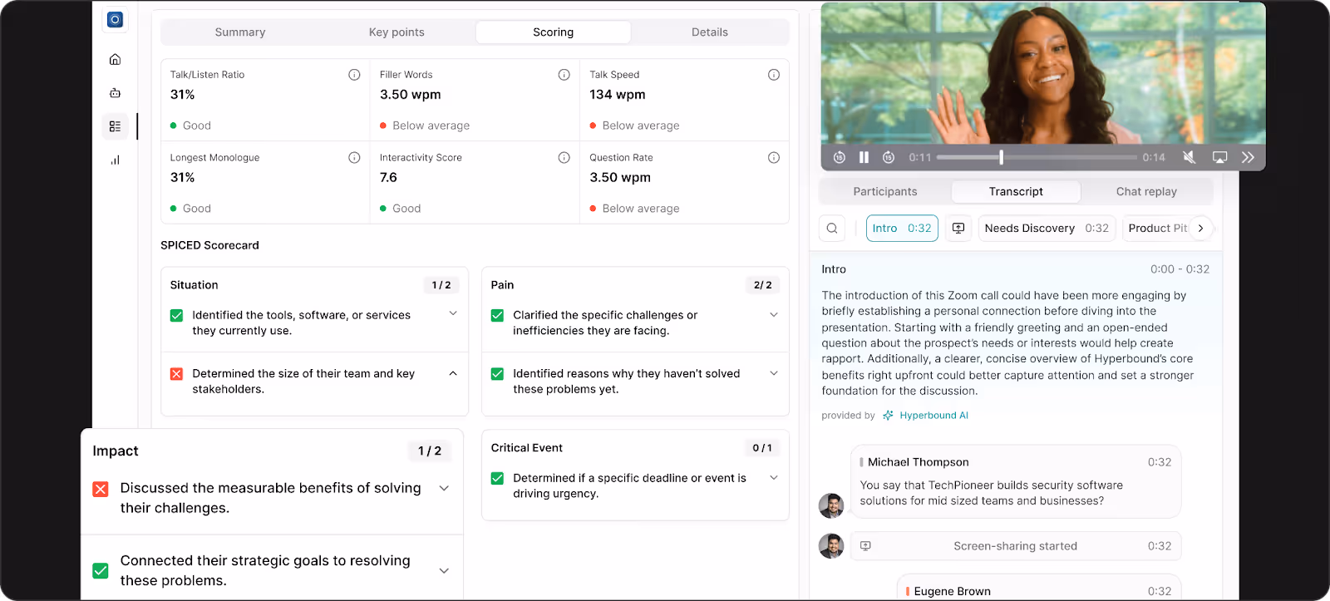
Task: Toggle the checkbox for Determined if a specific deadline
Action: tap(497, 479)
